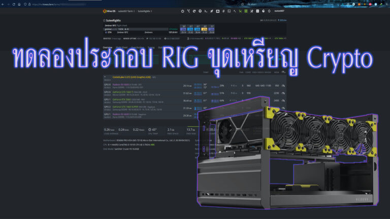Click browser back arrow
Screen dimensions: 390x219
coord(4,4)
